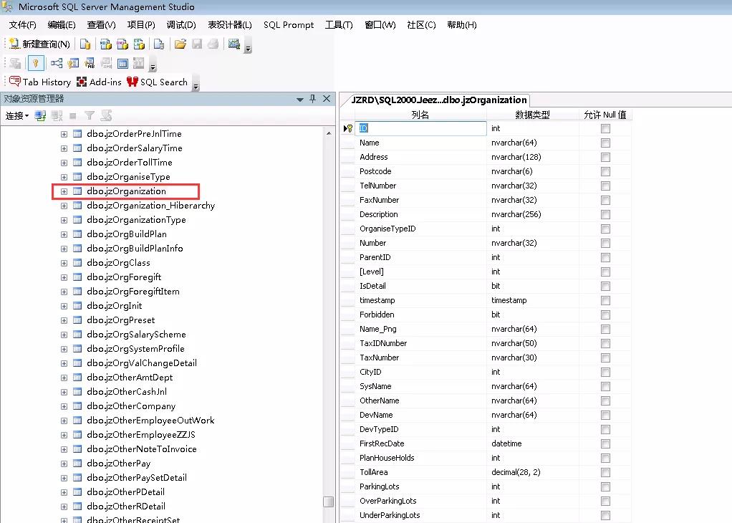This screenshot has height=523, width=732.
Task: Click the Database Engine Query icon
Action: pyautogui.click(x=85, y=44)
